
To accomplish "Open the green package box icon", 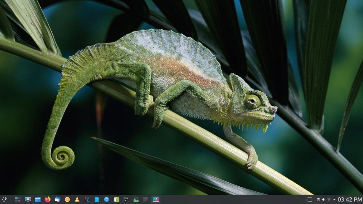I will 117,199.
